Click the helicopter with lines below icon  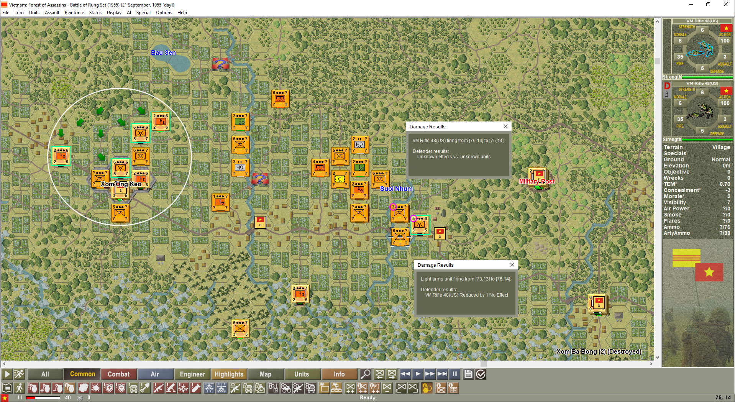point(209,388)
